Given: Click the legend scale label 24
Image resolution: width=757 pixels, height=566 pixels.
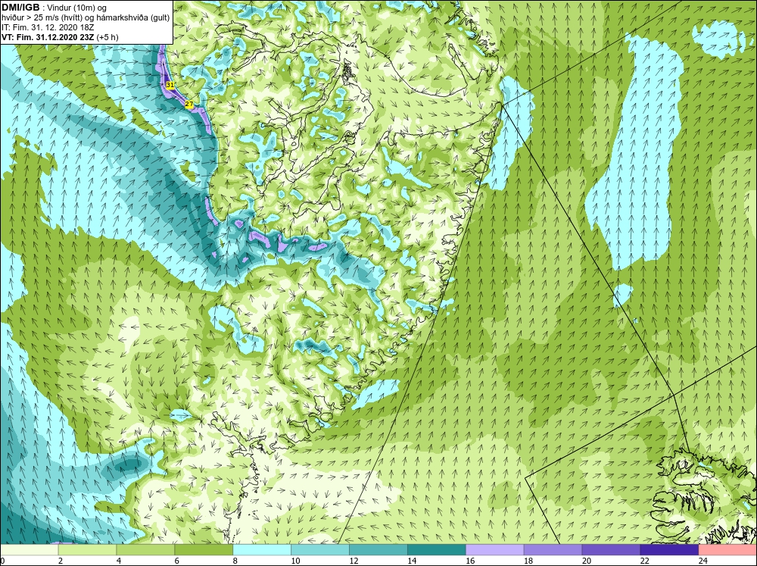Looking at the screenshot, I should [703, 561].
